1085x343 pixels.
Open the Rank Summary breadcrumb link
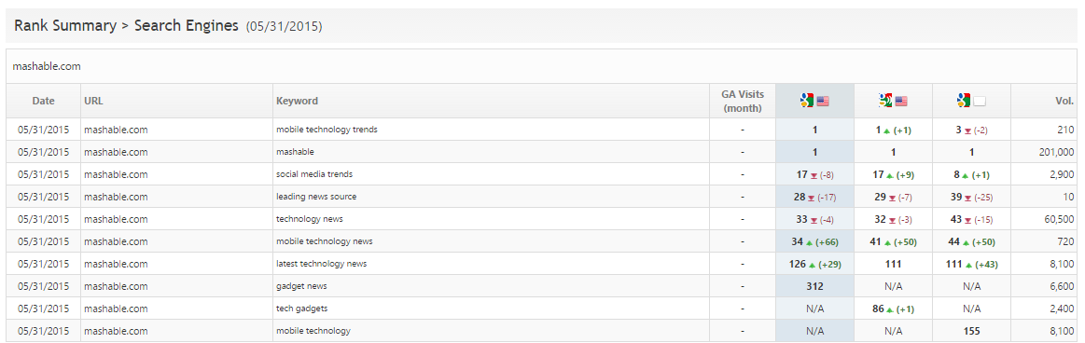tap(65, 25)
